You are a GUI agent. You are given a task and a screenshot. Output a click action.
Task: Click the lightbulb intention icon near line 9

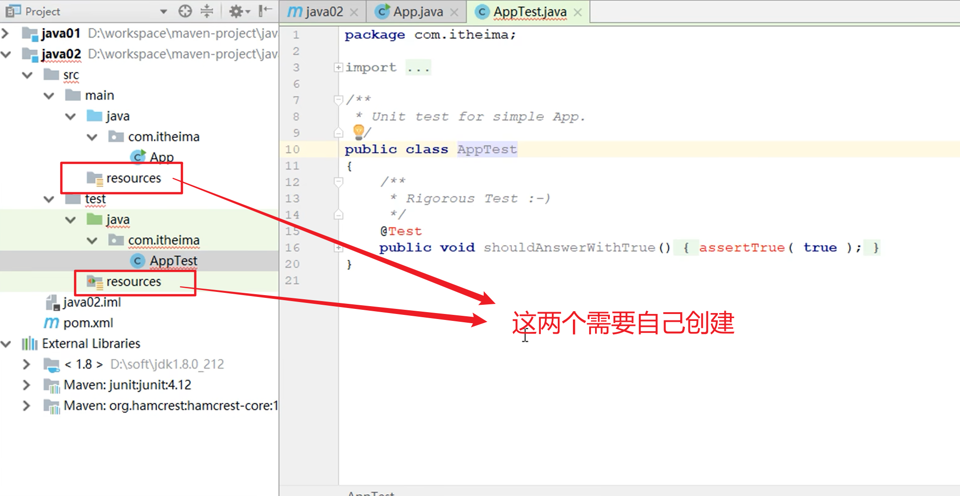click(x=359, y=132)
